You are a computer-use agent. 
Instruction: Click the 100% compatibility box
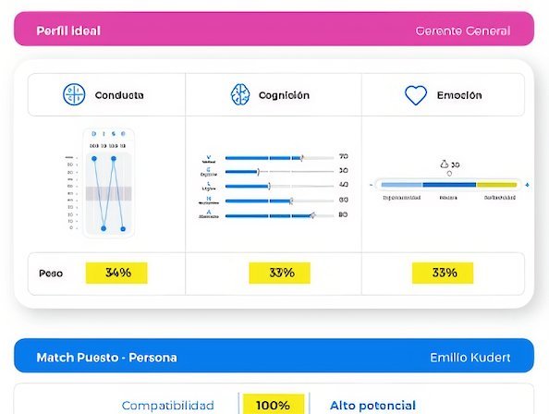click(x=274, y=405)
